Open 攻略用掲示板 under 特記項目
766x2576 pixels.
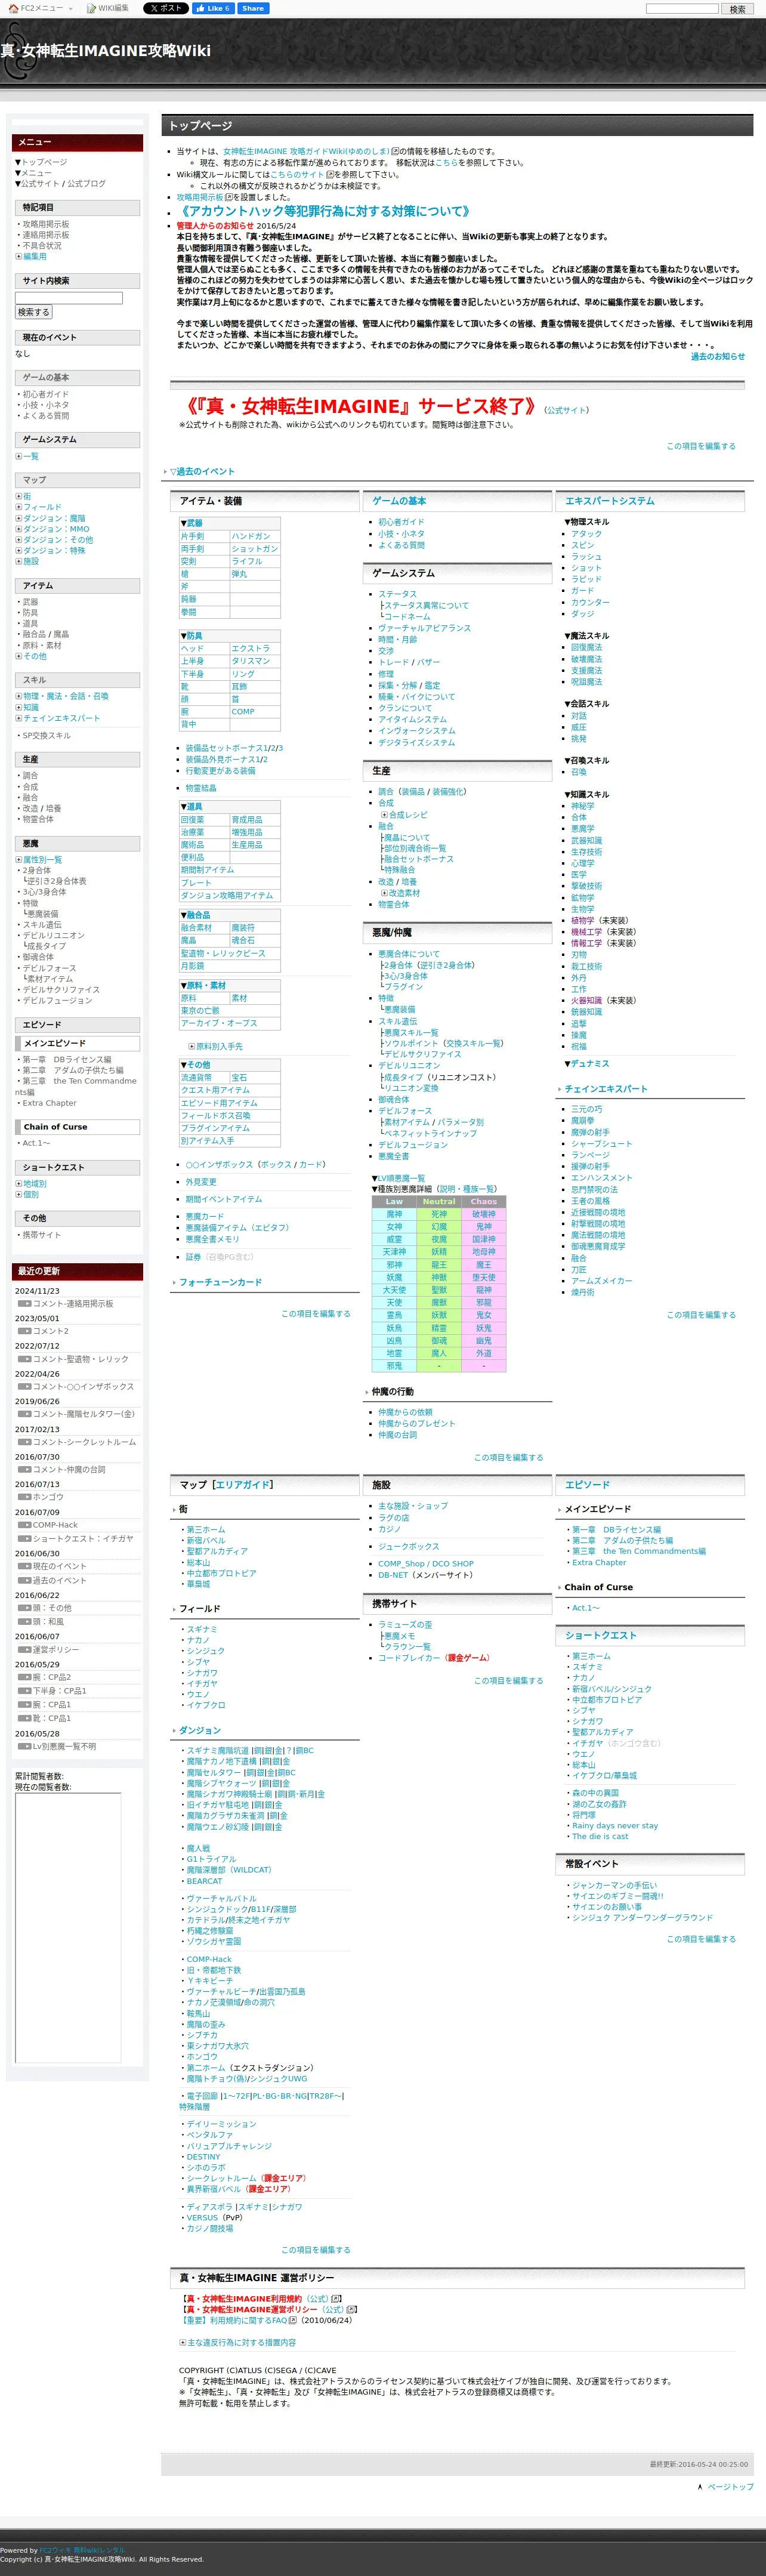coord(46,224)
